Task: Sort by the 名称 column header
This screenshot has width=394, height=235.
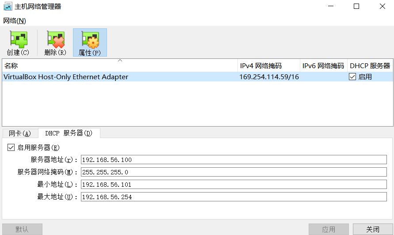Action: pos(120,65)
